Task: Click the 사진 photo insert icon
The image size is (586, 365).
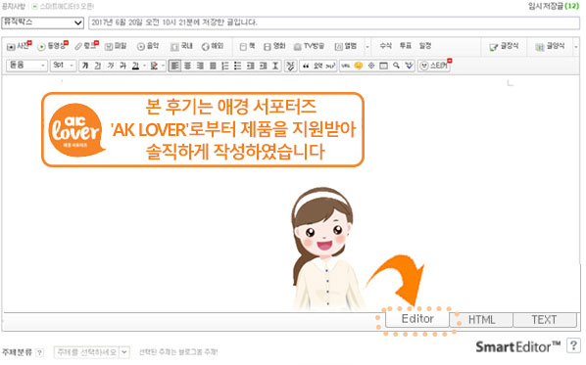Action: pos(19,46)
